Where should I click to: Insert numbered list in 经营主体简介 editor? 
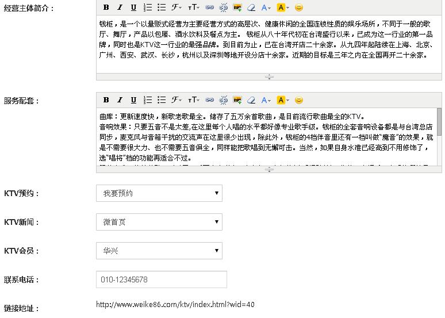[x=148, y=7]
